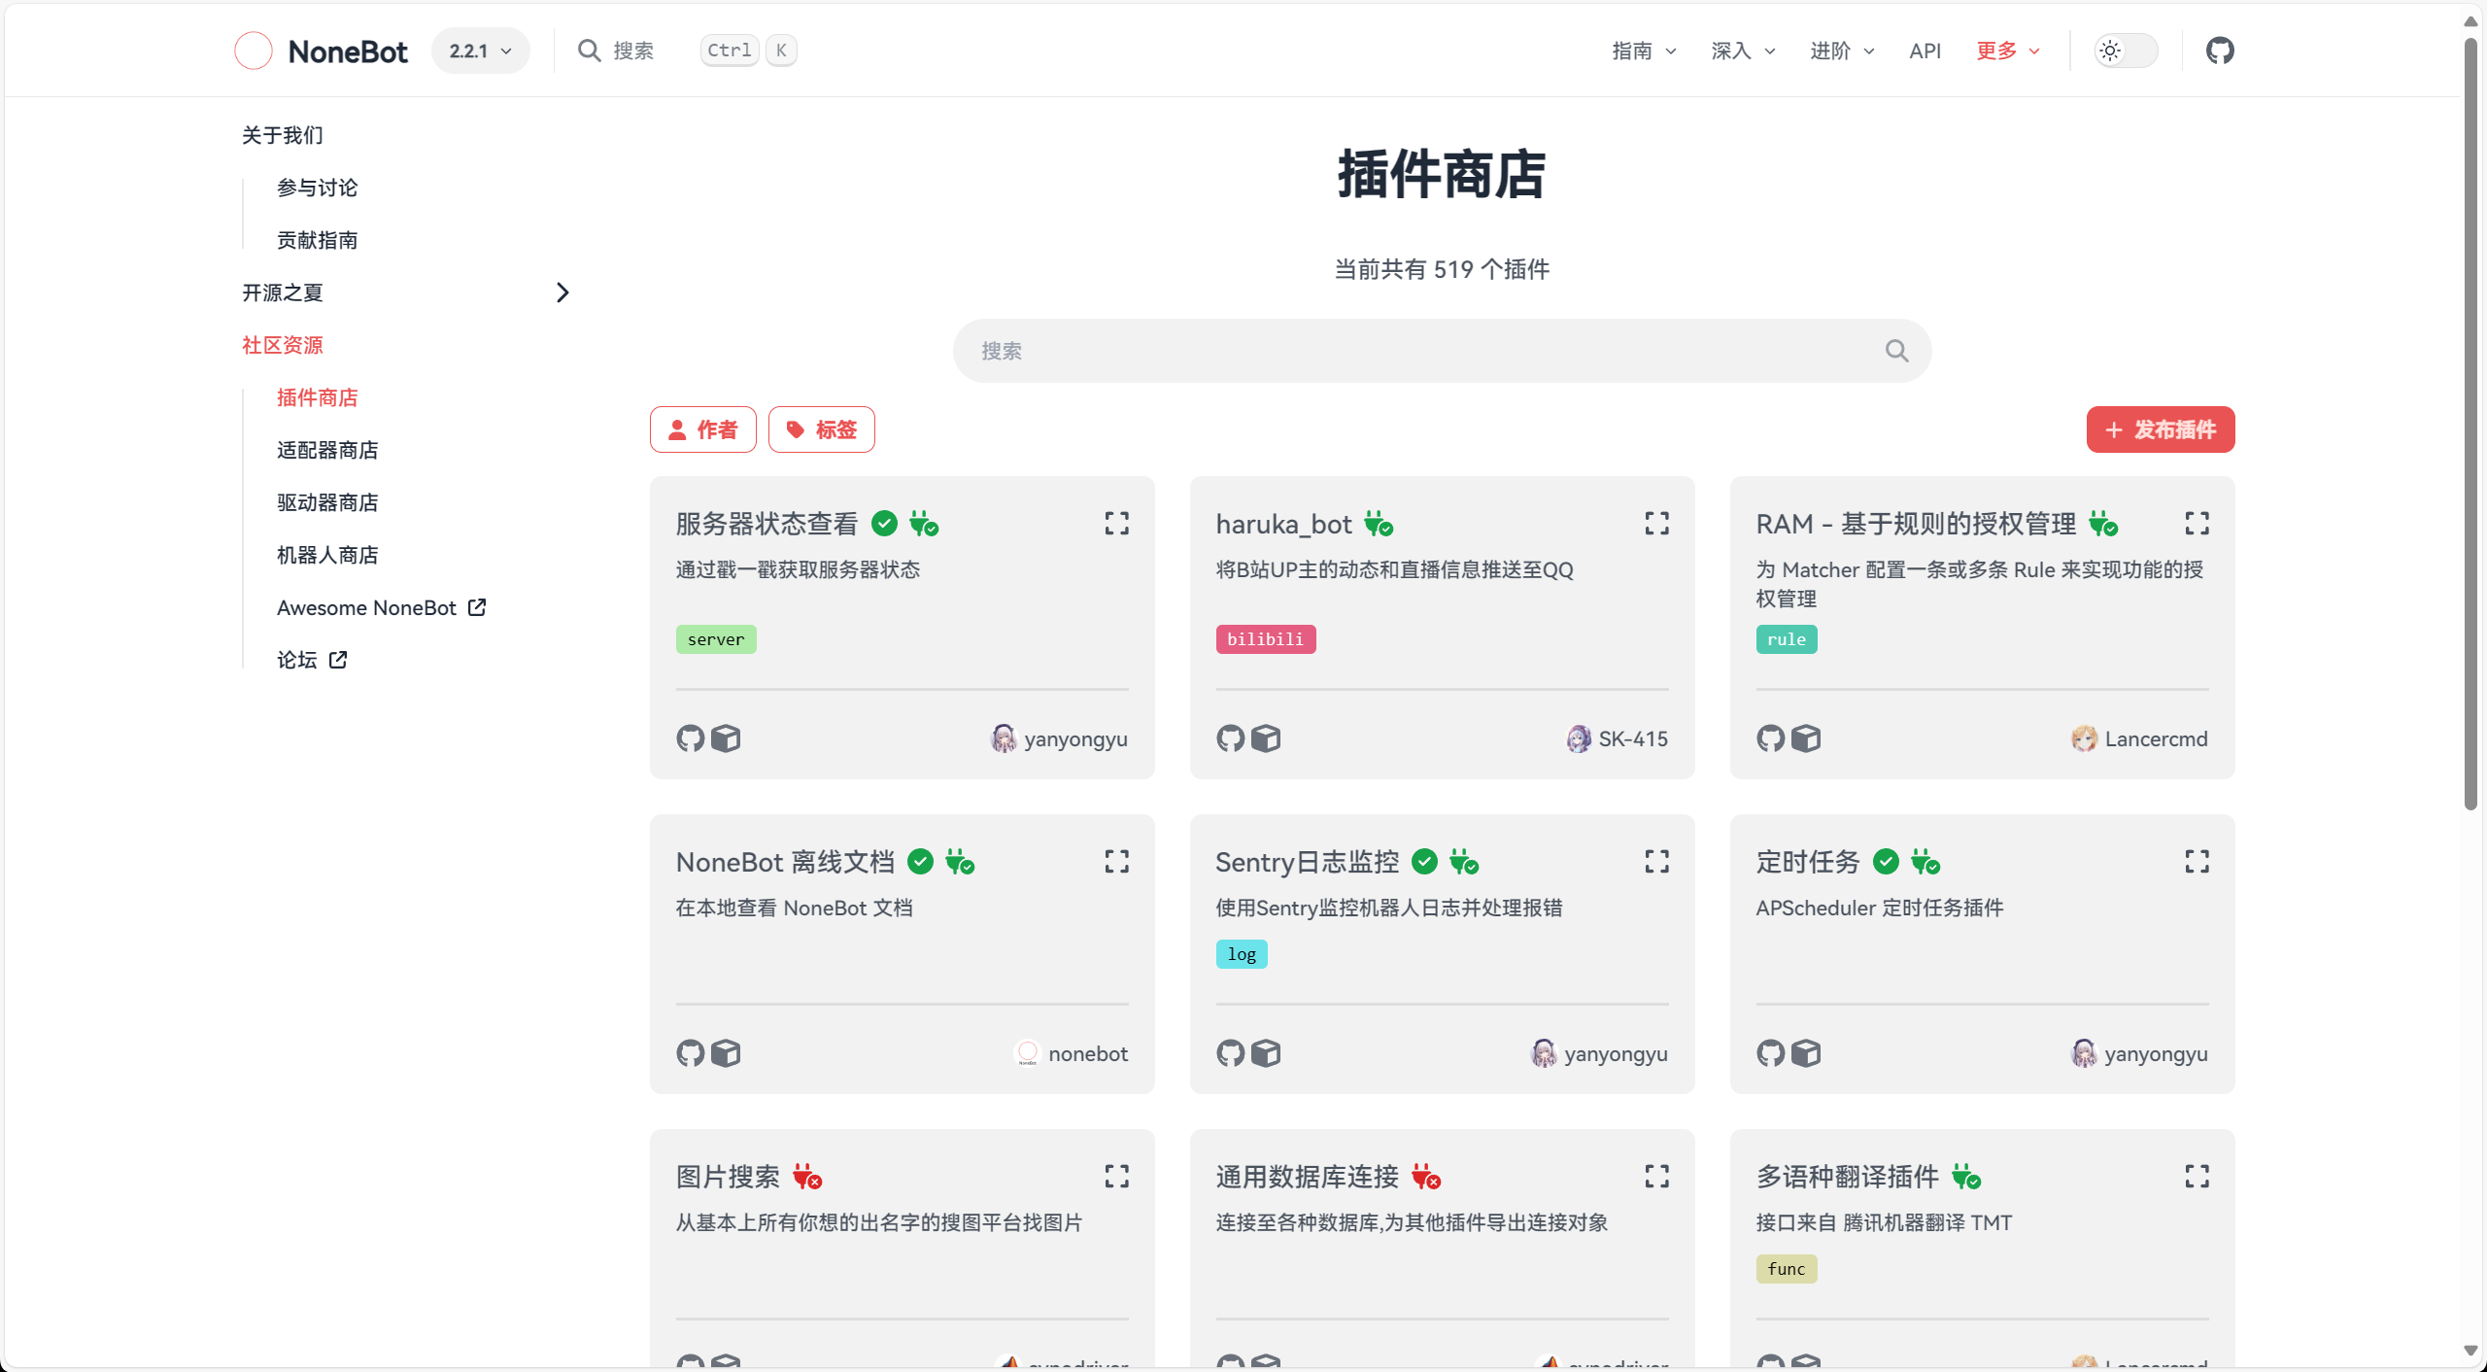Expand 图片搜索 card details
Viewport: 2487px width, 1372px height.
1116,1177
